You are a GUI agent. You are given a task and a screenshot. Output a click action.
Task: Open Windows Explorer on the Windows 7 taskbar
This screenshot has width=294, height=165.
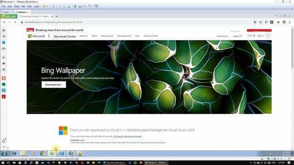[23, 154]
